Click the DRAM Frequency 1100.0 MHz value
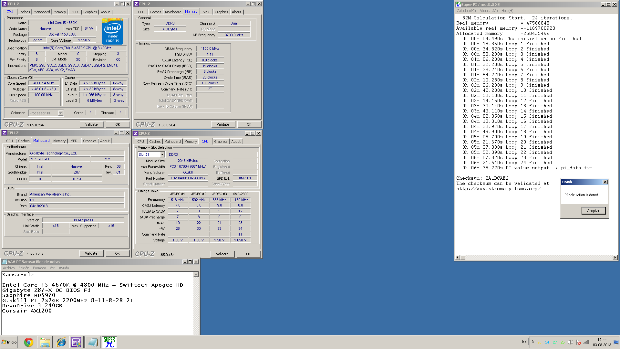Screen dimensions: 620x349 click(210, 48)
